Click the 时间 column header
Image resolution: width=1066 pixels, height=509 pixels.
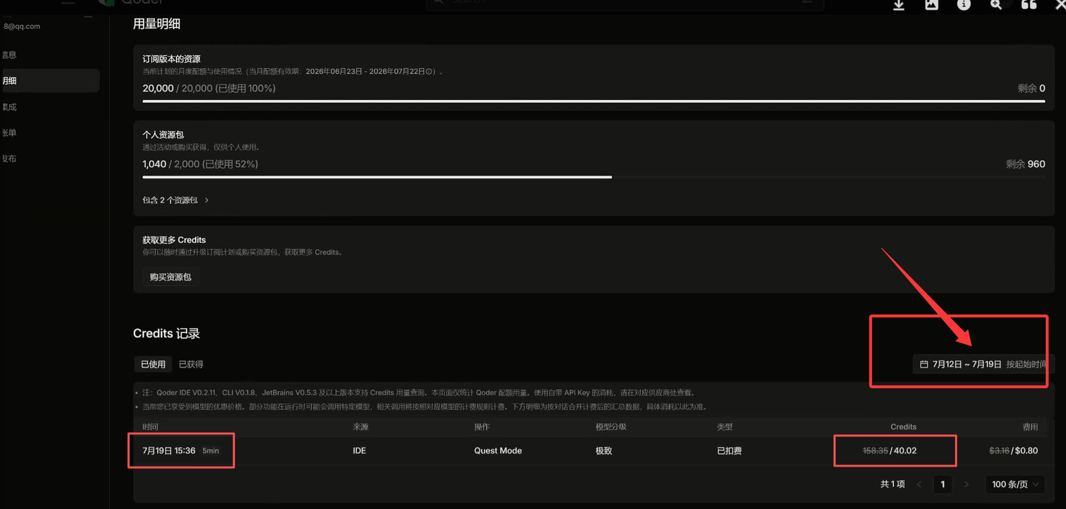pos(150,426)
